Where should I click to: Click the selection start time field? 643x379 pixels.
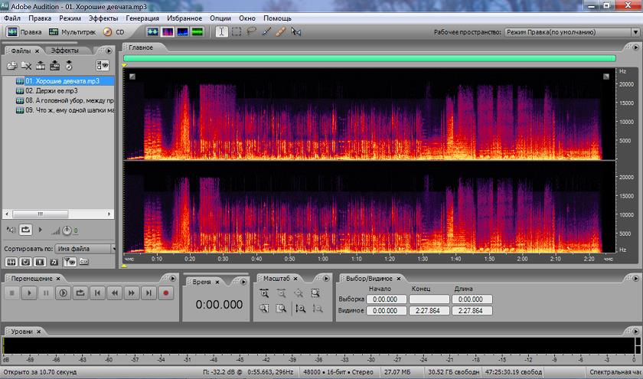(386, 299)
